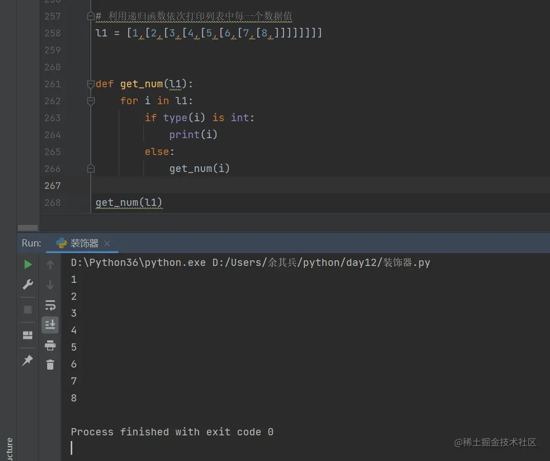This screenshot has height=461, width=550.
Task: Click output value 8 in console
Action: click(74, 398)
